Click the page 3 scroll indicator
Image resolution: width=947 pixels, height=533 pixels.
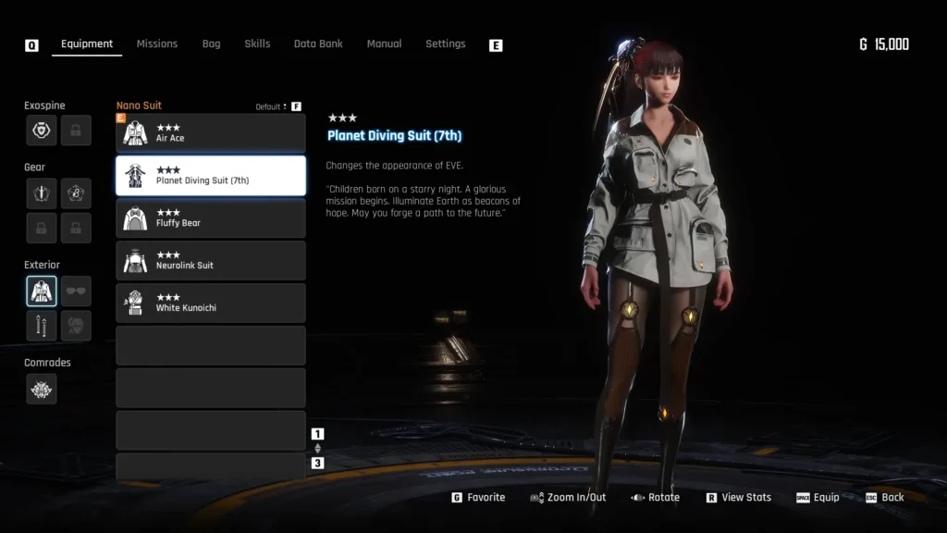pyautogui.click(x=318, y=463)
